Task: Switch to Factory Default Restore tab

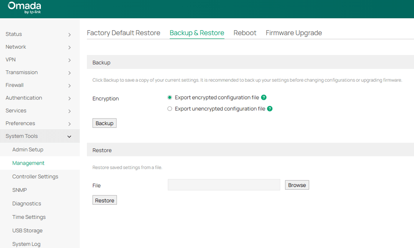Action: [x=124, y=33]
